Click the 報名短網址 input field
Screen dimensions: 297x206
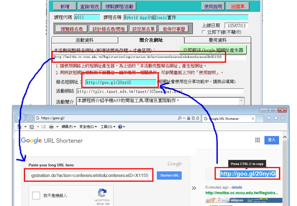click(x=121, y=82)
